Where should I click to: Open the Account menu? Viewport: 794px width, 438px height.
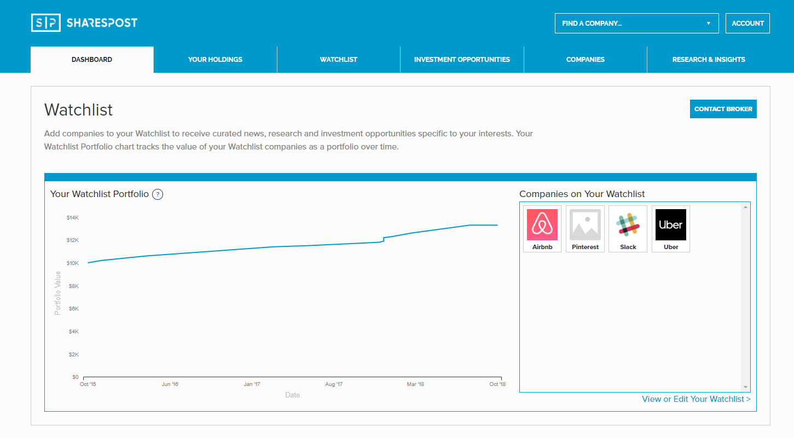point(747,24)
